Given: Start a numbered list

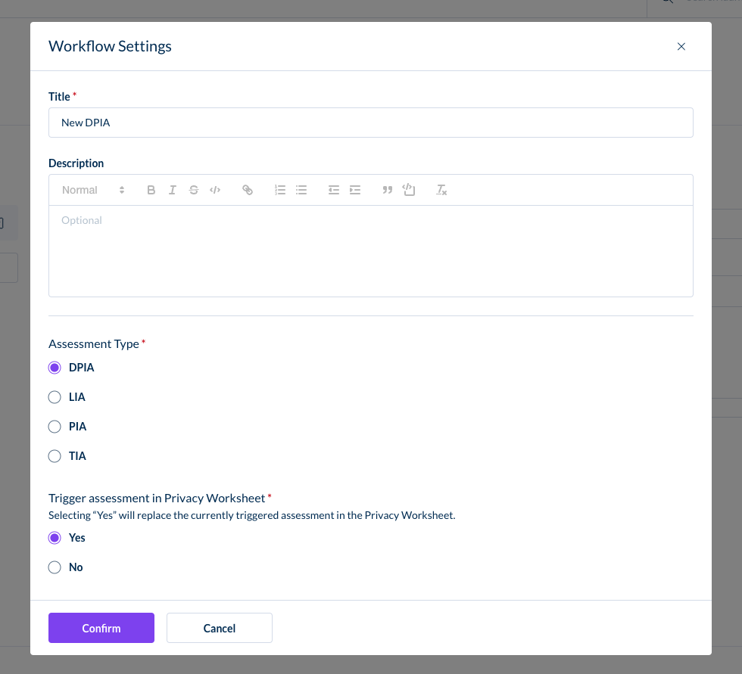Looking at the screenshot, I should 279,190.
